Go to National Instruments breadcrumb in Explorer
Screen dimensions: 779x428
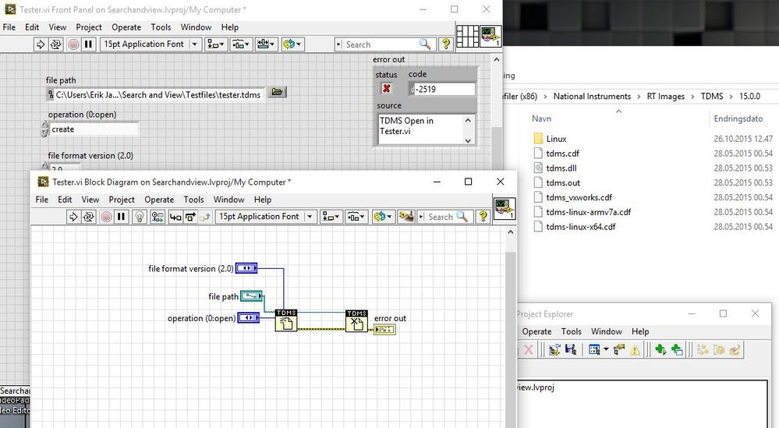[x=592, y=97]
